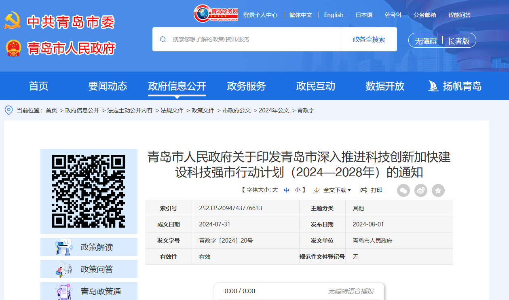Share the article to WeChat
The image size is (509, 300).
tap(403, 190)
